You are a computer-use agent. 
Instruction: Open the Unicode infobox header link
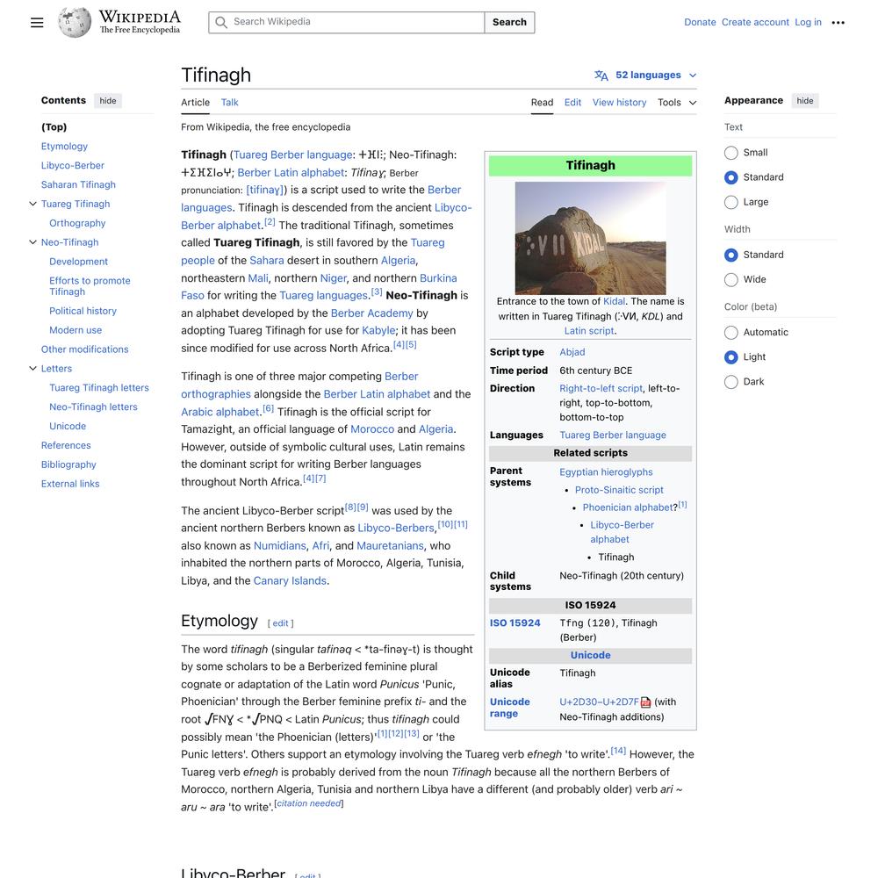click(x=590, y=655)
